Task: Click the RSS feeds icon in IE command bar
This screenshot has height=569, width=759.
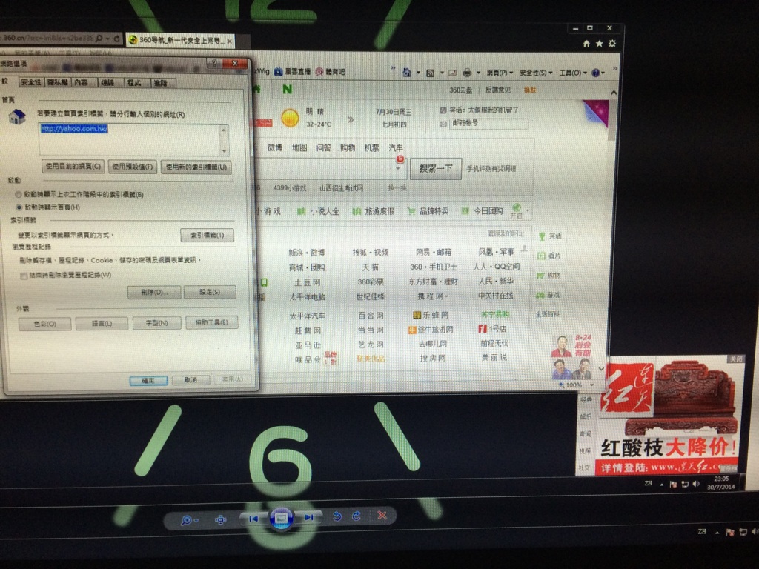Action: (430, 73)
